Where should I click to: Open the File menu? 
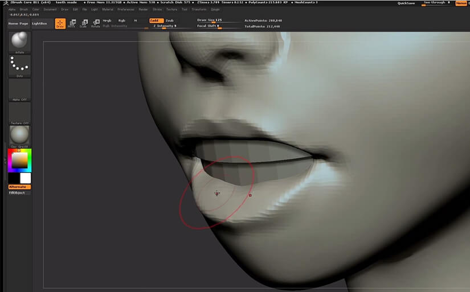pos(84,10)
